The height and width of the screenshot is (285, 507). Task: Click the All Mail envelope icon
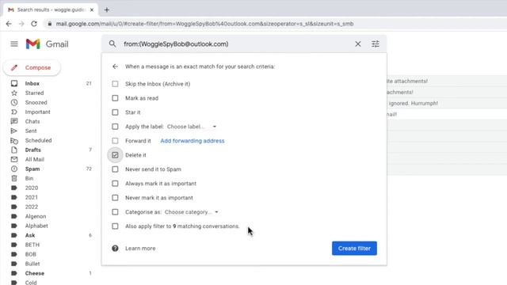click(x=14, y=159)
